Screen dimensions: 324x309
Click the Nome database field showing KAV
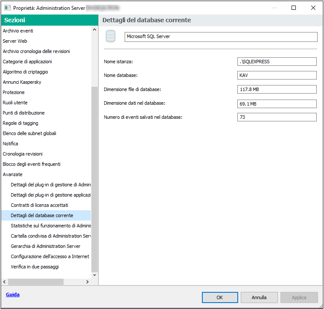277,75
